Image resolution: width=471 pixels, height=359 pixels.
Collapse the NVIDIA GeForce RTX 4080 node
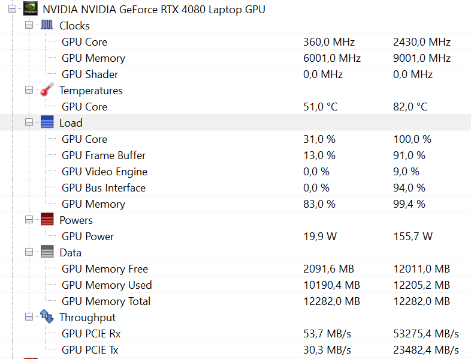pos(13,9)
